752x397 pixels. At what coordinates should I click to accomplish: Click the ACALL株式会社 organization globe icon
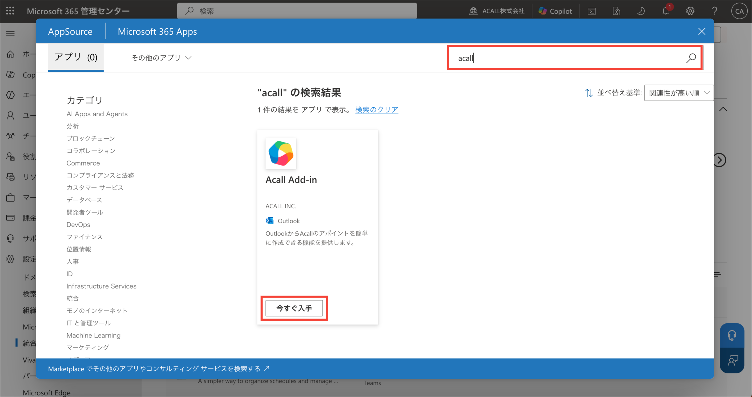(x=473, y=11)
